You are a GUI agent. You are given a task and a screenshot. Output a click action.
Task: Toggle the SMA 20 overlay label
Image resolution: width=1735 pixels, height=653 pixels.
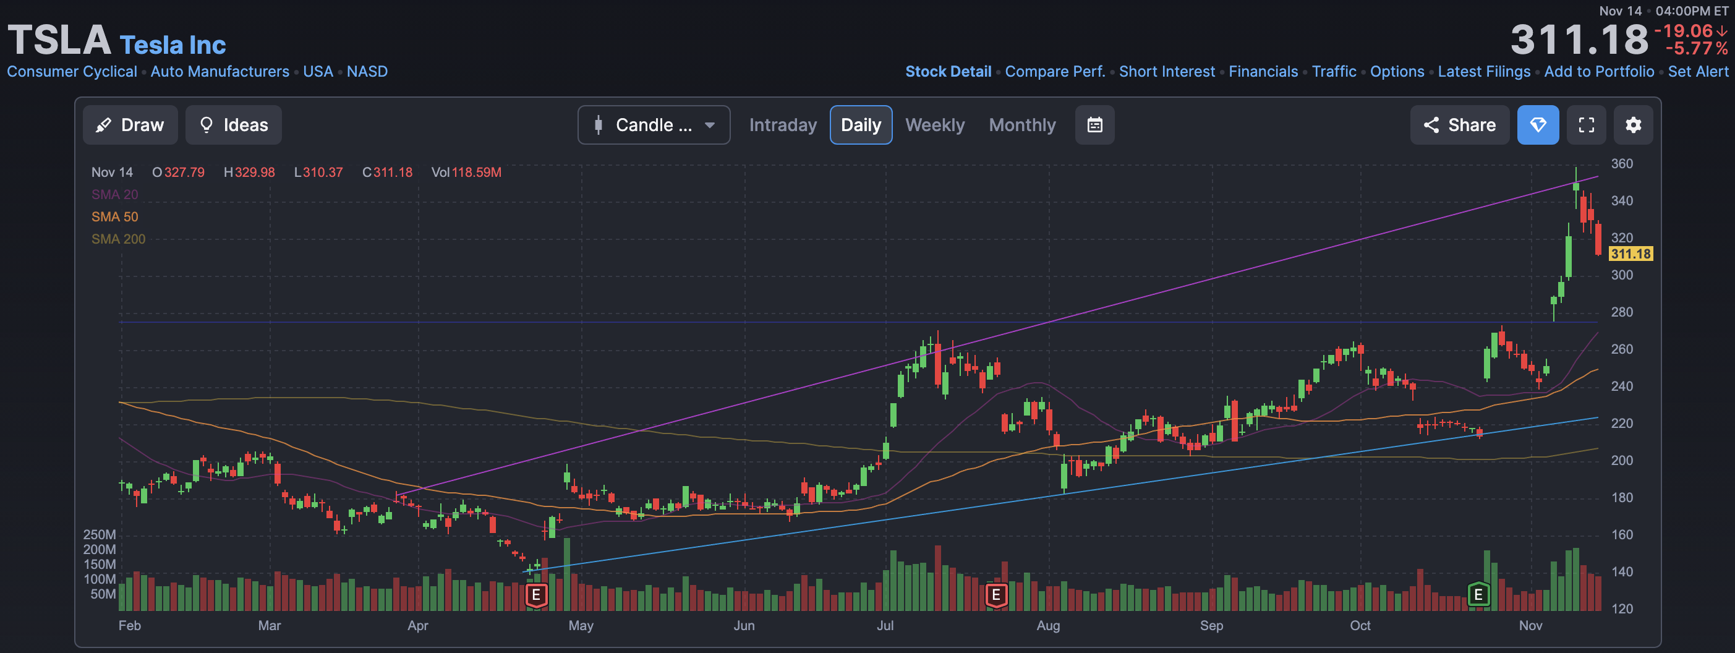pyautogui.click(x=114, y=195)
